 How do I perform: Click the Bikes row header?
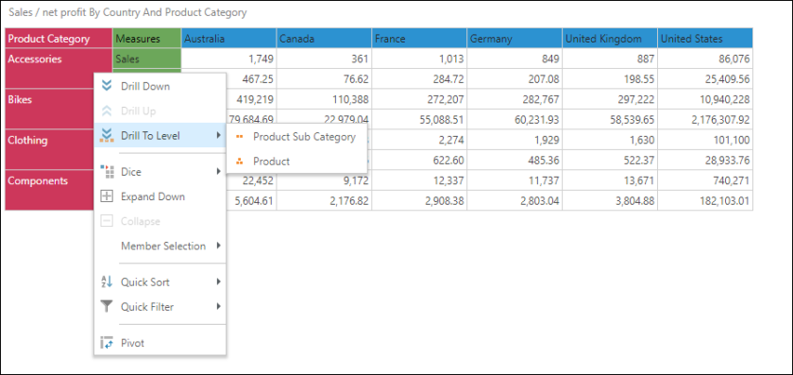(59, 110)
